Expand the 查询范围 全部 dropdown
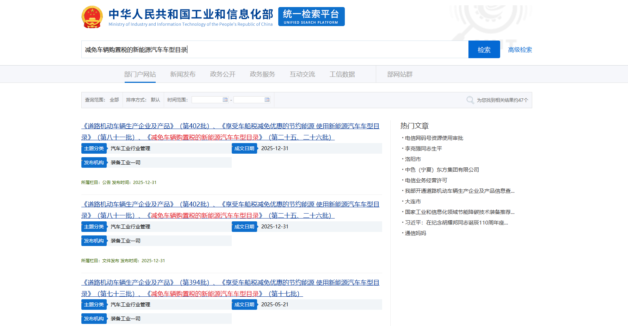 click(114, 100)
